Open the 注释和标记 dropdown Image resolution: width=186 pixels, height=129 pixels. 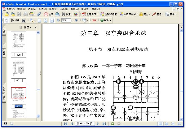(109, 14)
